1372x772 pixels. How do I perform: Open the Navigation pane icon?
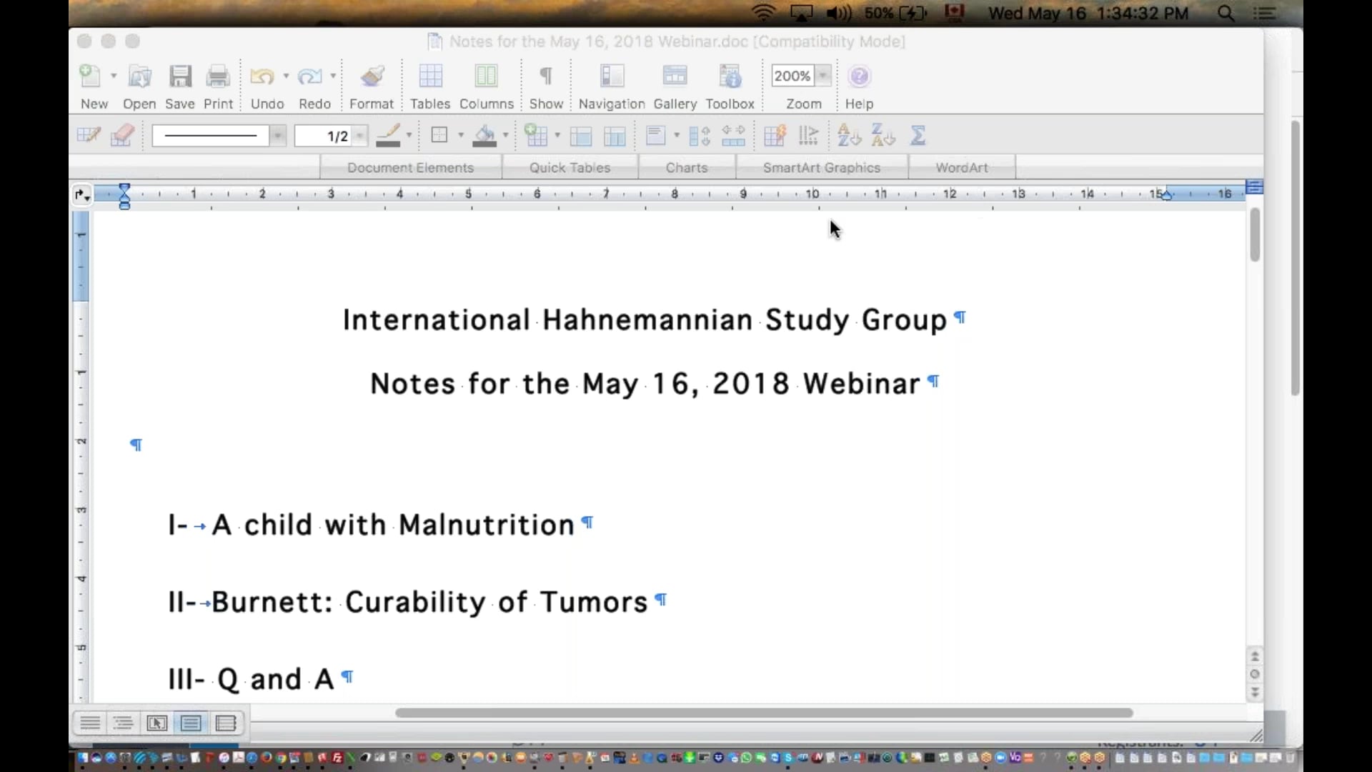[612, 84]
